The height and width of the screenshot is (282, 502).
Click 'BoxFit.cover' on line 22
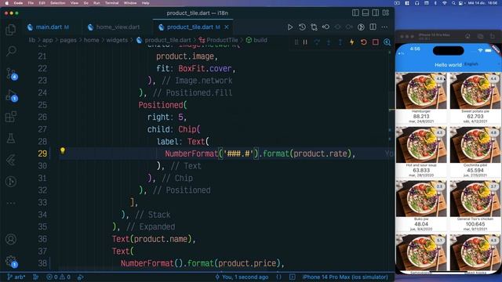point(205,69)
